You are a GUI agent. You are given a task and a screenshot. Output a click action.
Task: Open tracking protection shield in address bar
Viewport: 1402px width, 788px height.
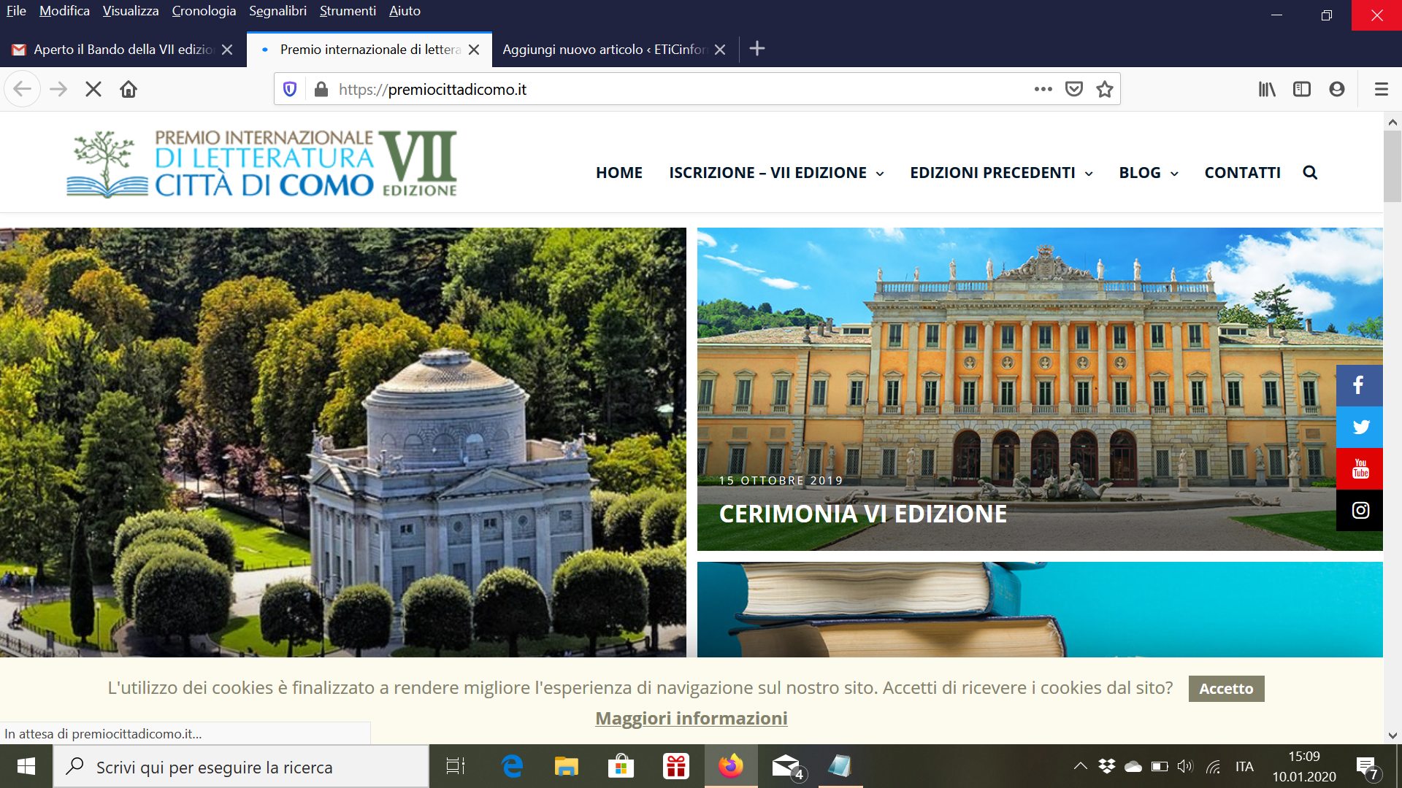290,89
